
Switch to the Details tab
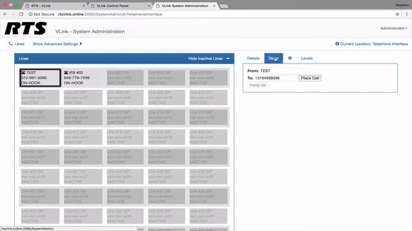tap(253, 58)
